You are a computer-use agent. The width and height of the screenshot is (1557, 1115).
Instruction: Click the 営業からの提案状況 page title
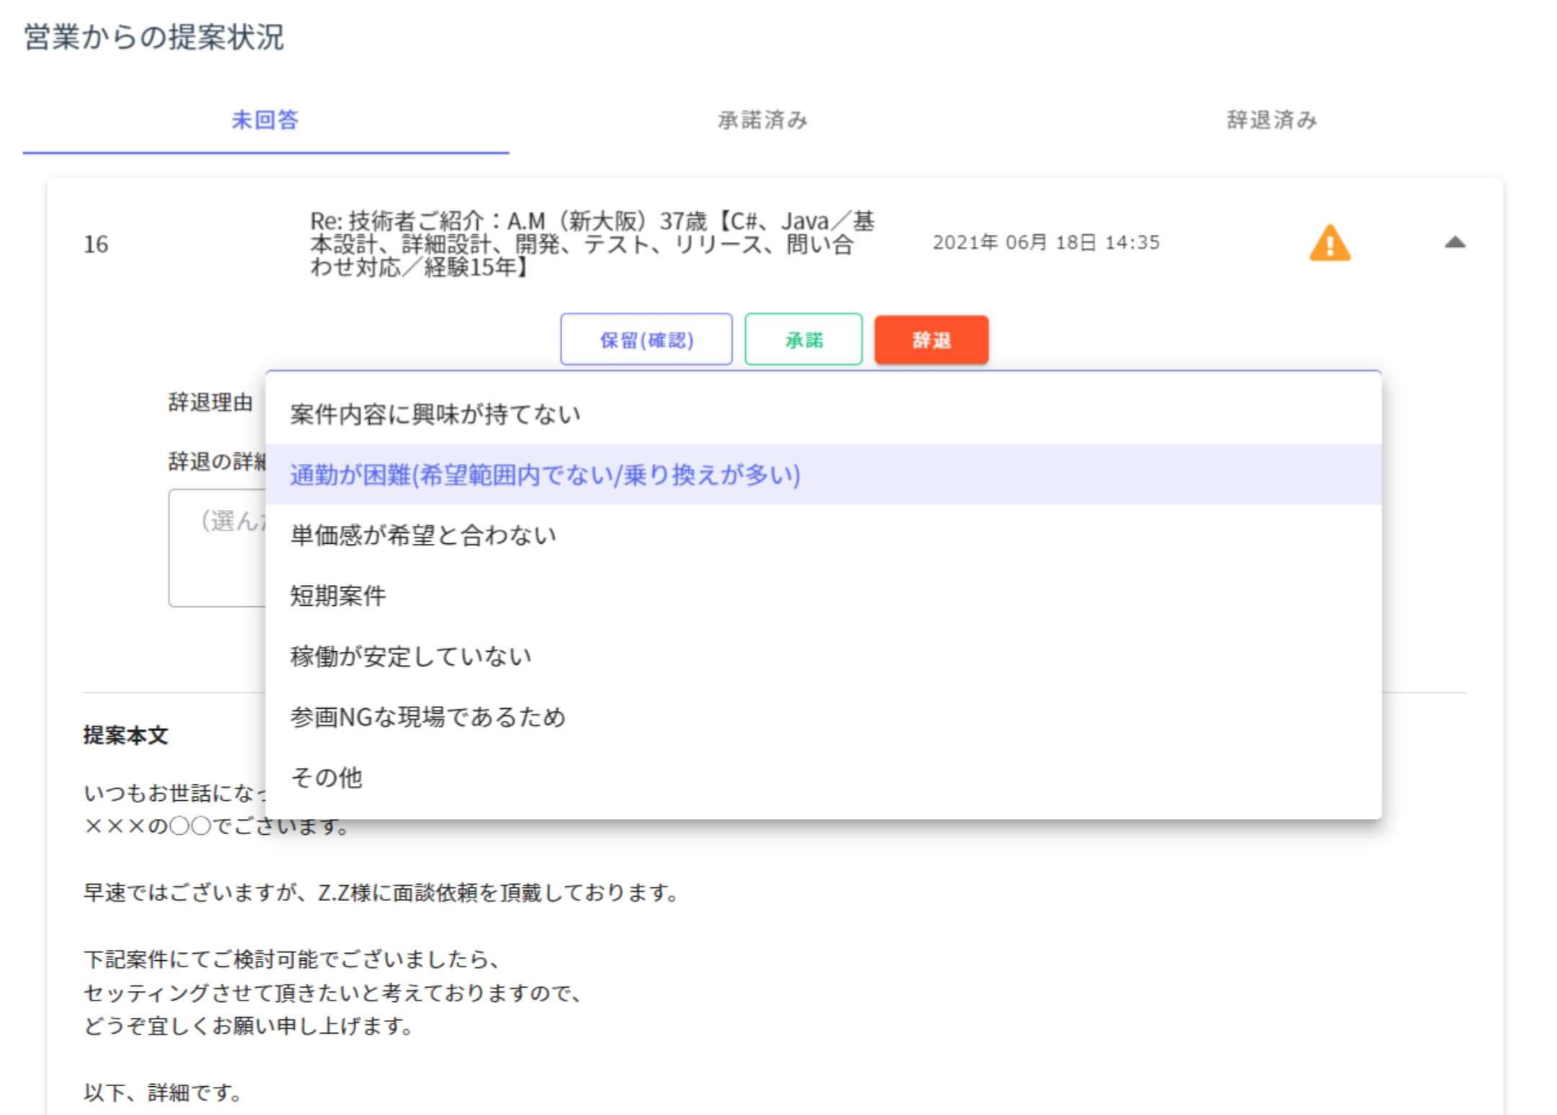click(154, 37)
